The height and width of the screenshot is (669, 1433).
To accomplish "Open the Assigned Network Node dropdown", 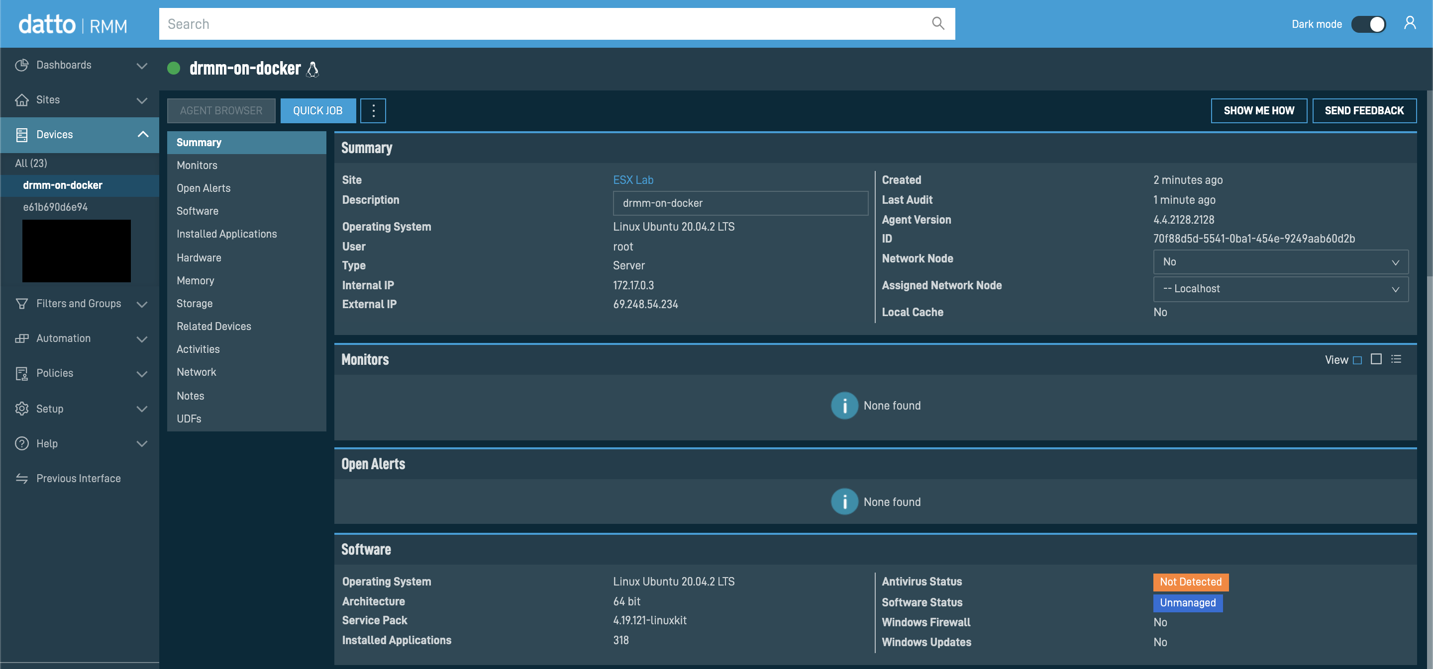I will pos(1280,289).
